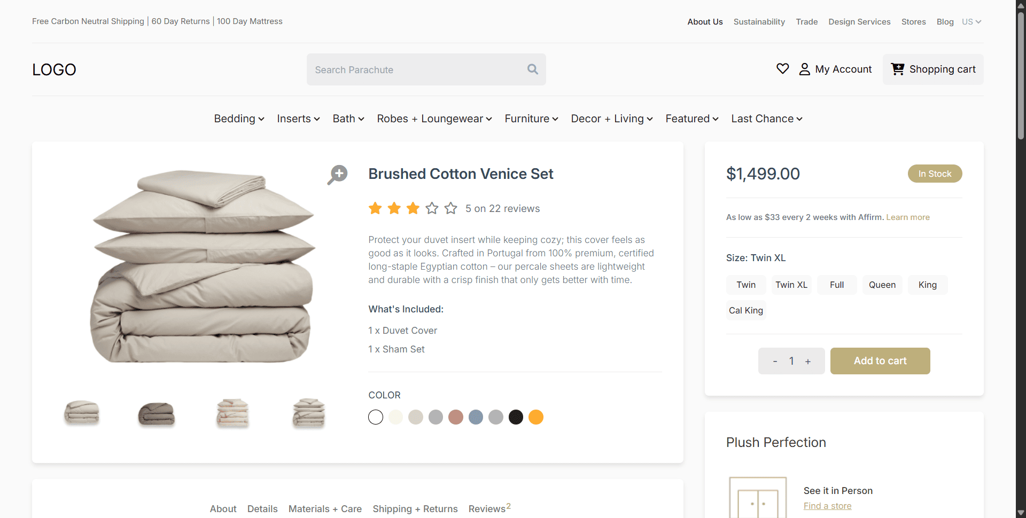The width and height of the screenshot is (1026, 518).
Task: Open the US region dropdown
Action: pos(970,22)
